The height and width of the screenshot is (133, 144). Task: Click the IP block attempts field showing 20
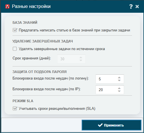click(110, 90)
